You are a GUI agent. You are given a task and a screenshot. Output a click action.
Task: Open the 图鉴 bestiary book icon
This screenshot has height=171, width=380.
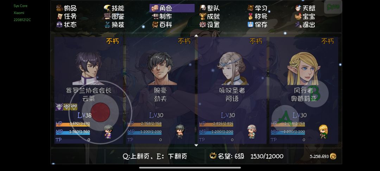pyautogui.click(x=107, y=17)
